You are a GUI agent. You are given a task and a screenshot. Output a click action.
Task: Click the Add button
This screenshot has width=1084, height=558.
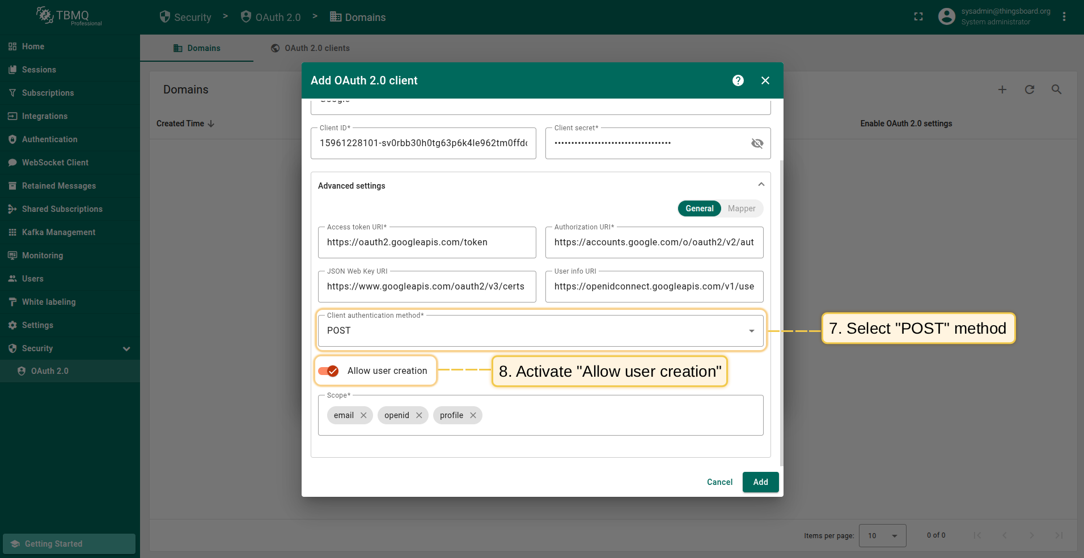tap(760, 482)
